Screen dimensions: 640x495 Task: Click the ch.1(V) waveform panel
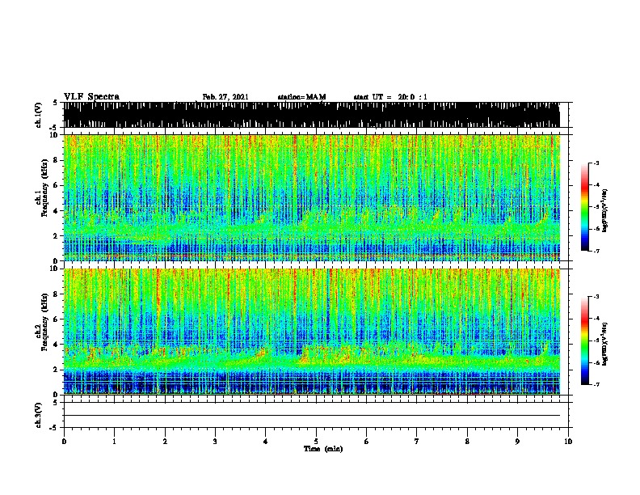click(312, 115)
